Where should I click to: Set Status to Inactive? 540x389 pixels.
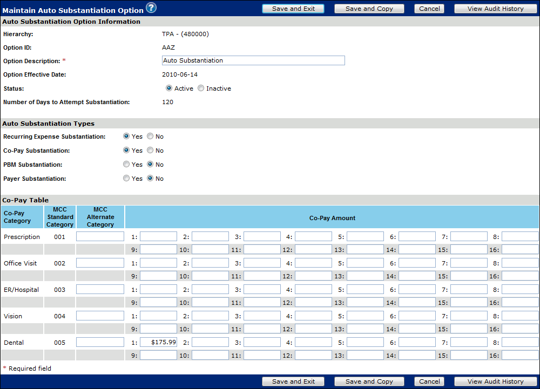coord(201,88)
